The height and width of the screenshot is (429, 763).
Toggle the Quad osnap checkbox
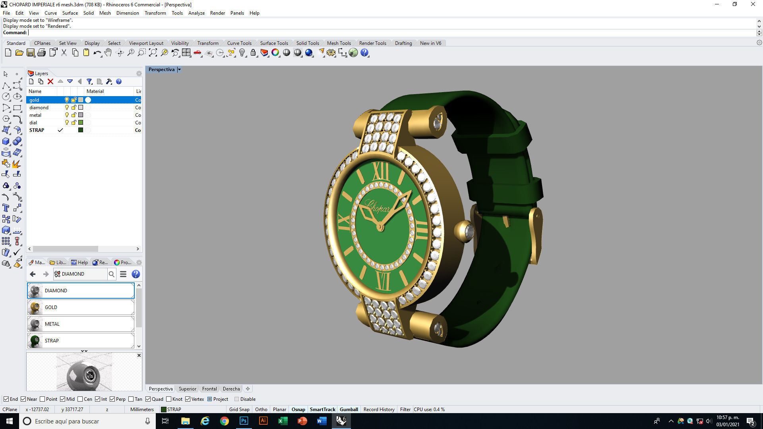pyautogui.click(x=148, y=399)
